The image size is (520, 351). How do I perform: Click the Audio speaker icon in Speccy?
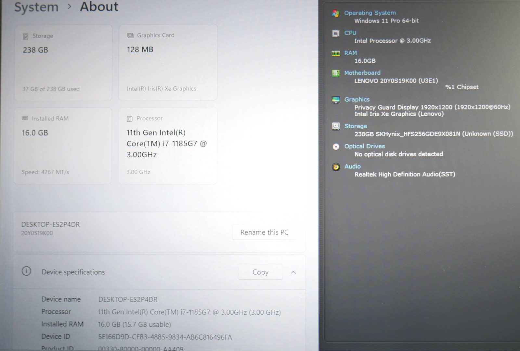coord(336,167)
